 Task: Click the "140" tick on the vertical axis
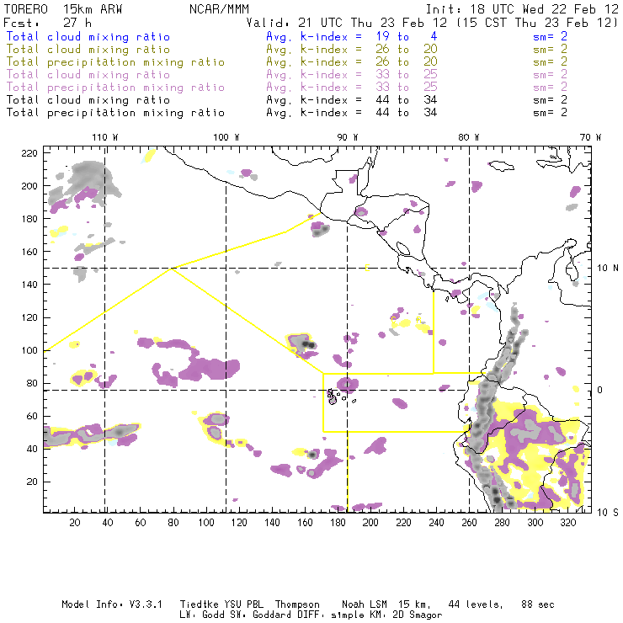(29, 285)
